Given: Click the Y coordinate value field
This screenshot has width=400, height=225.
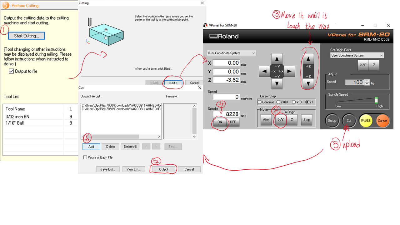Looking at the screenshot, I should (226, 72).
